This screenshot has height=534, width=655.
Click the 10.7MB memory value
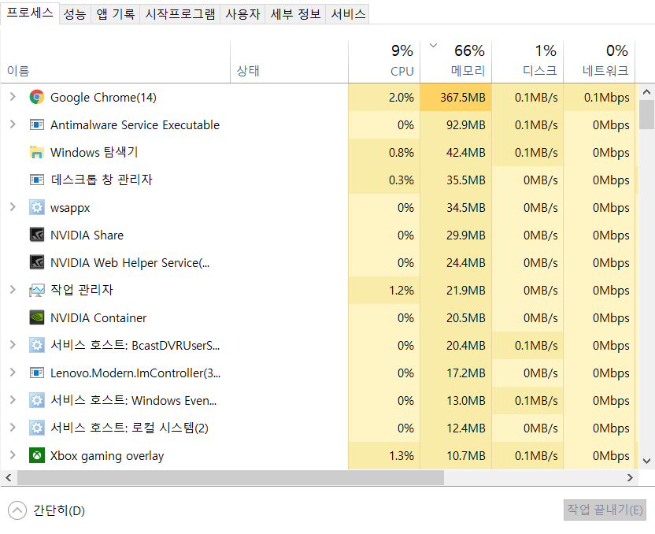[466, 456]
